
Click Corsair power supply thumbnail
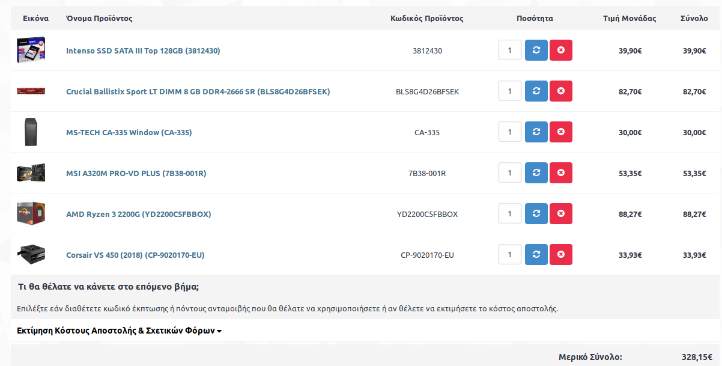[x=31, y=255]
